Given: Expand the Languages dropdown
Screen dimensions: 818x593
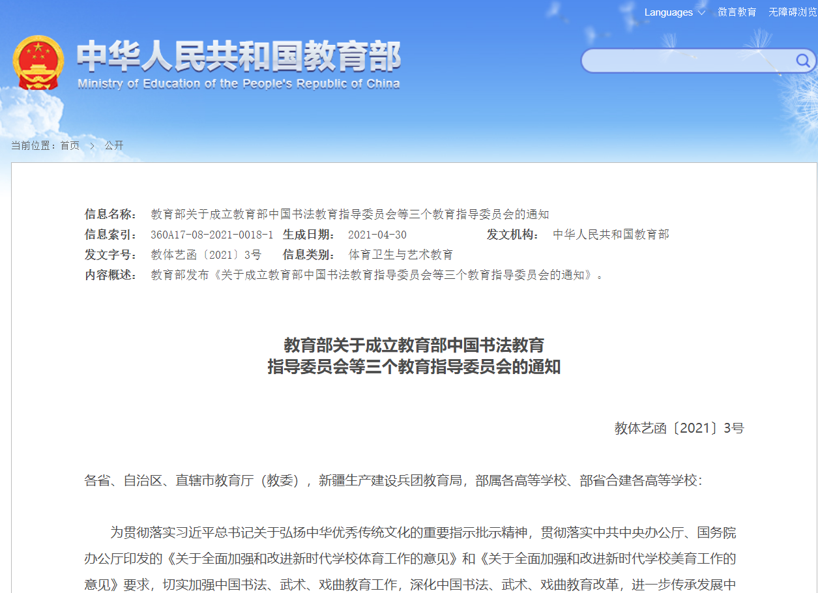Looking at the screenshot, I should click(x=675, y=12).
